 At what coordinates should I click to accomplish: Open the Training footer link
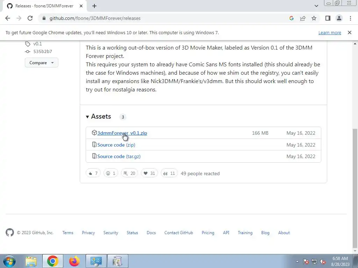click(245, 233)
